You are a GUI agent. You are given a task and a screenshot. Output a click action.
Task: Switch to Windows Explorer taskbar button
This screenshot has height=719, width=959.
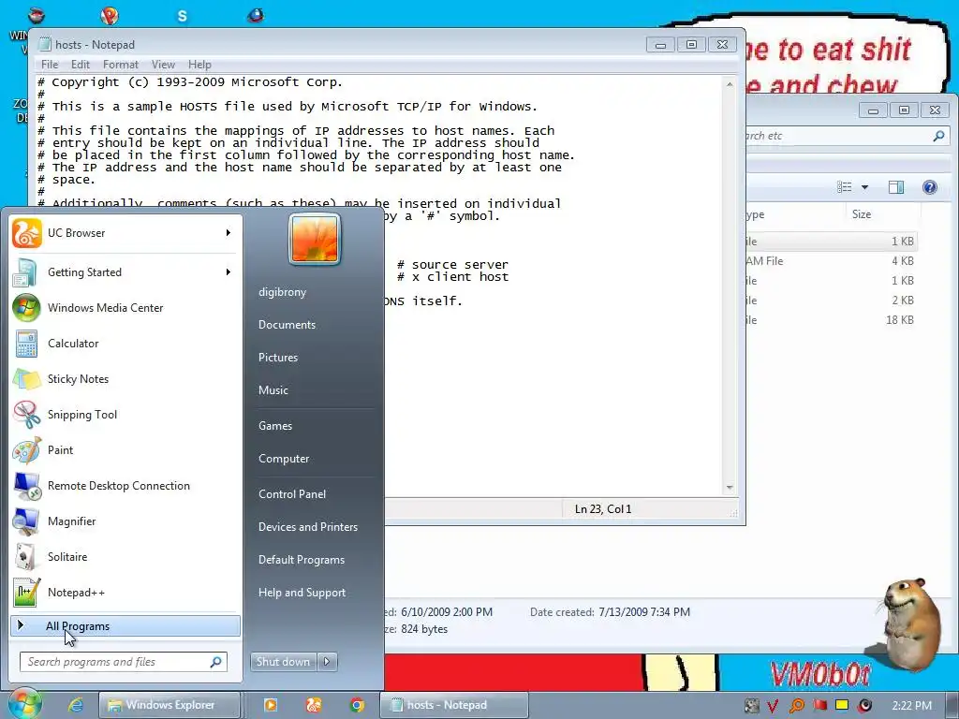(170, 705)
